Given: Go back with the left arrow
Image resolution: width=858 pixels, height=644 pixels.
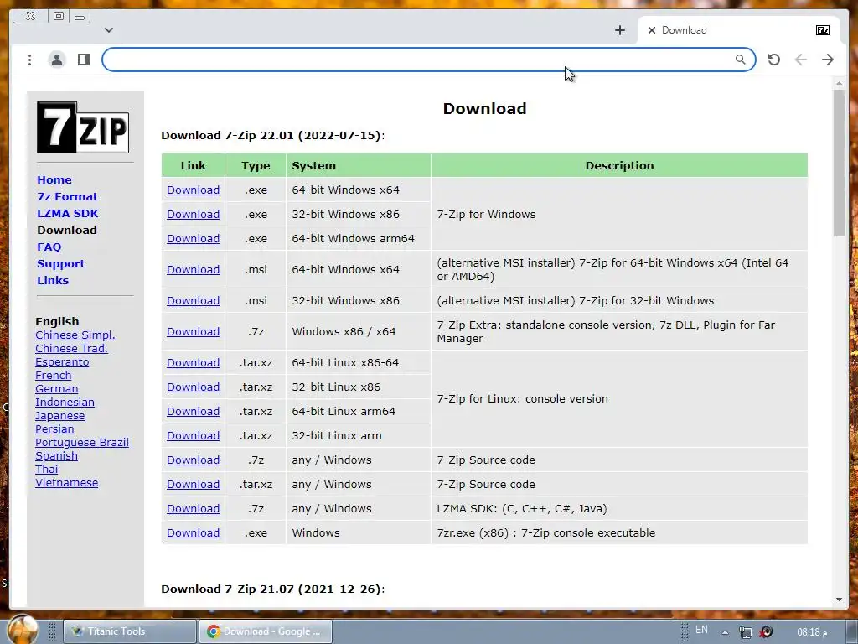Looking at the screenshot, I should (x=800, y=60).
